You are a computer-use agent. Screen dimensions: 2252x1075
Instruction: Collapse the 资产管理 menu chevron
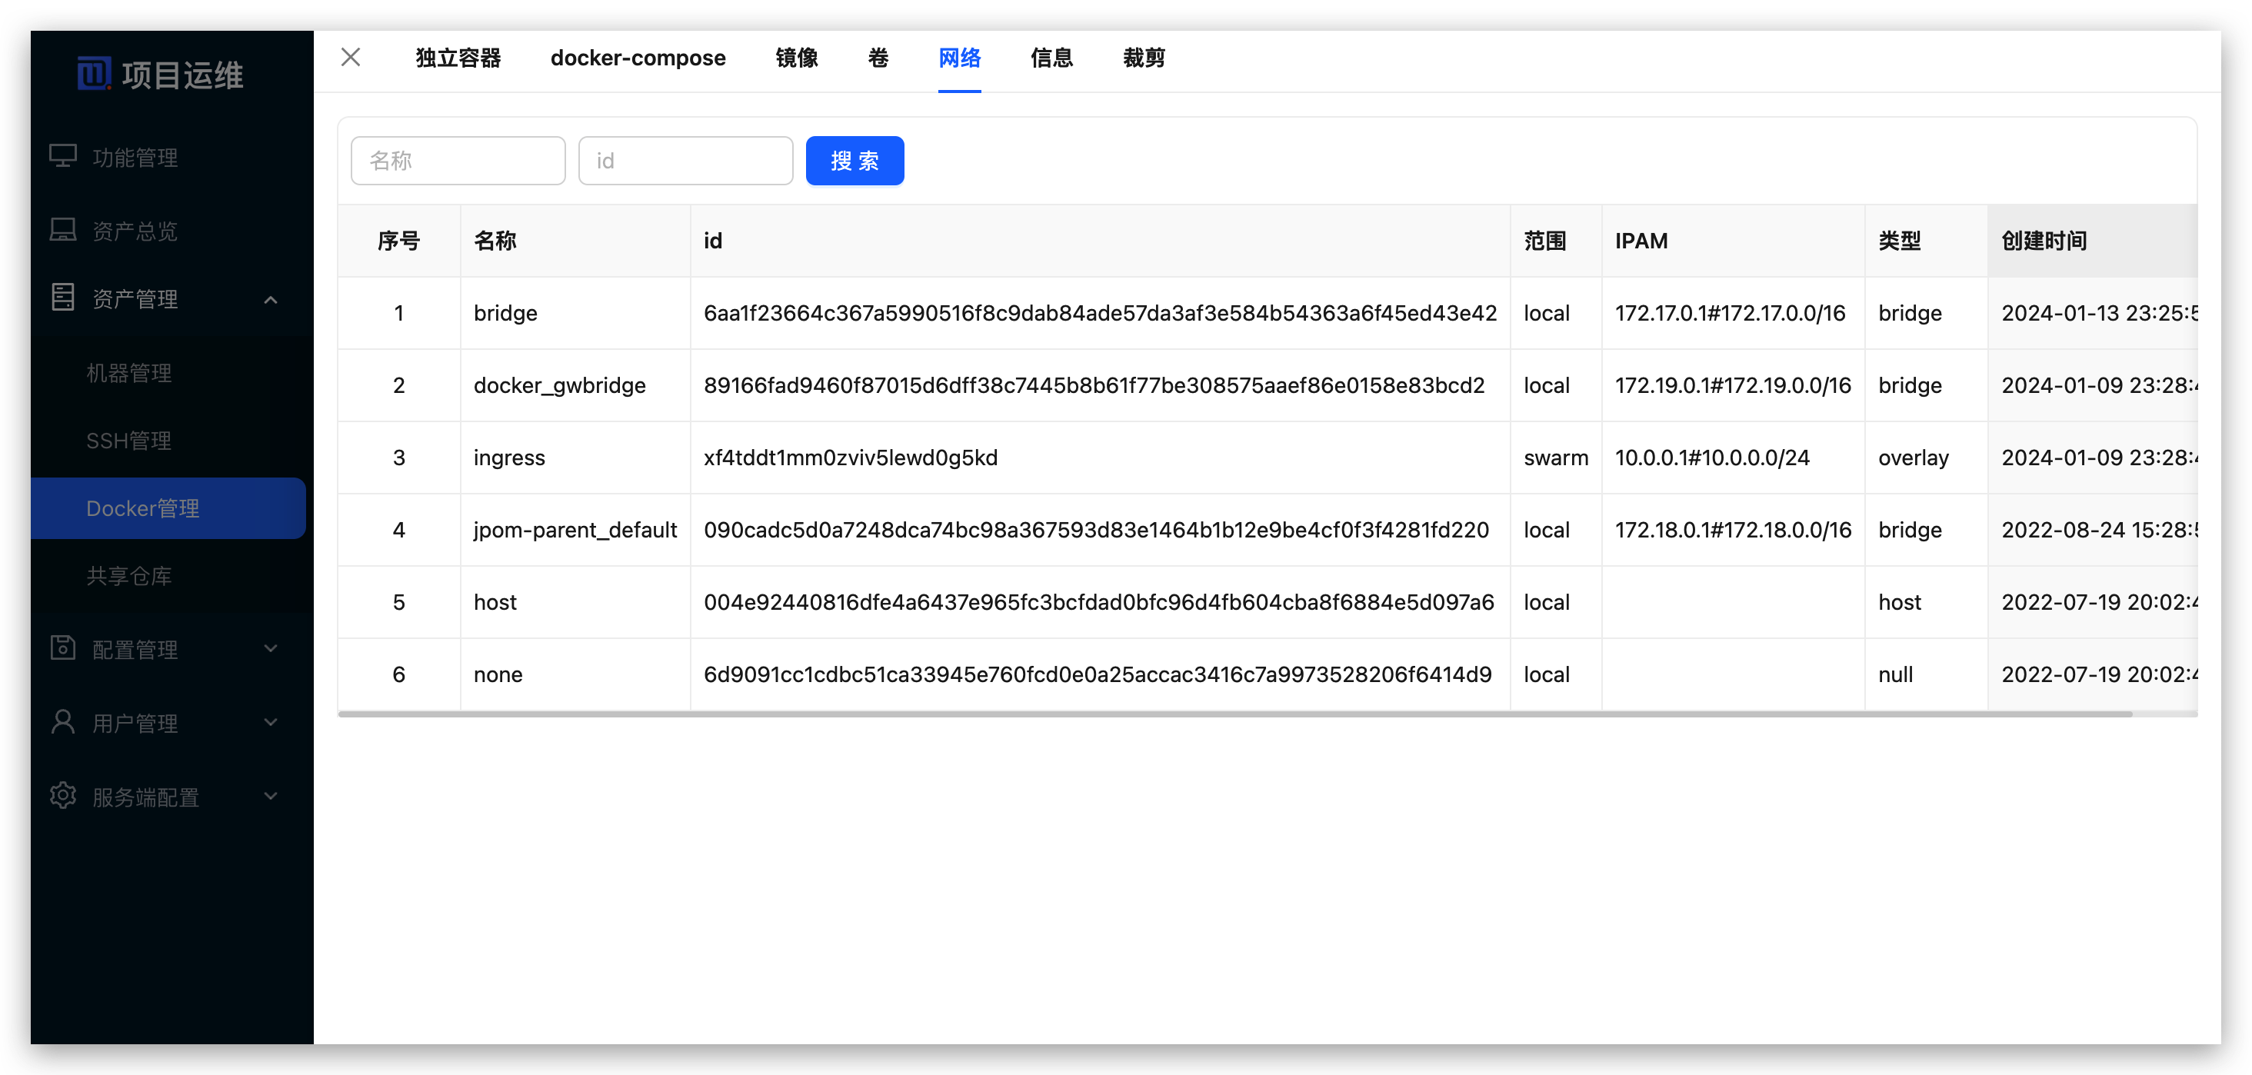pos(271,300)
